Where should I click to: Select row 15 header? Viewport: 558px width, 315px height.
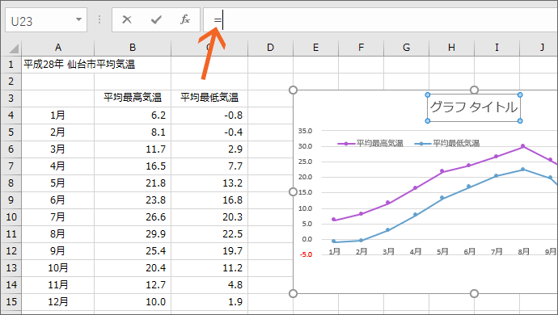click(x=11, y=302)
